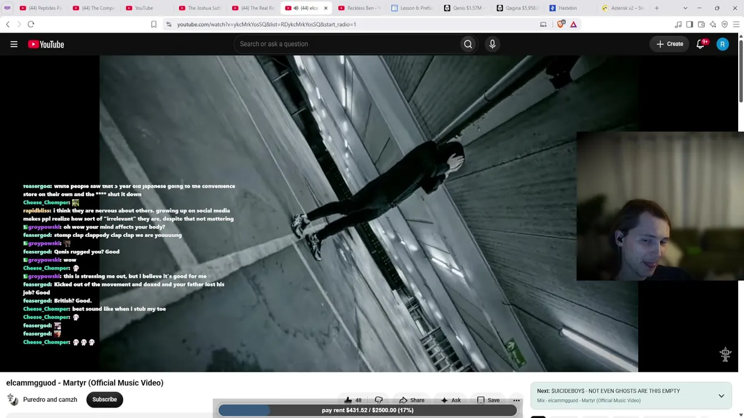Bookmark this page
Viewport: 744px width, 418px height.
coord(153,24)
